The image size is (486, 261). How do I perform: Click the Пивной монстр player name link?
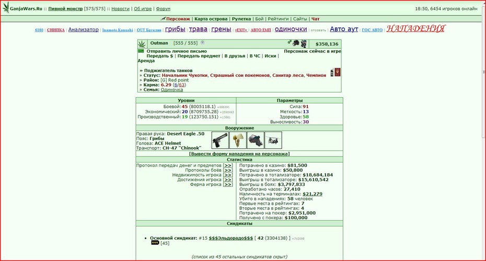point(65,9)
